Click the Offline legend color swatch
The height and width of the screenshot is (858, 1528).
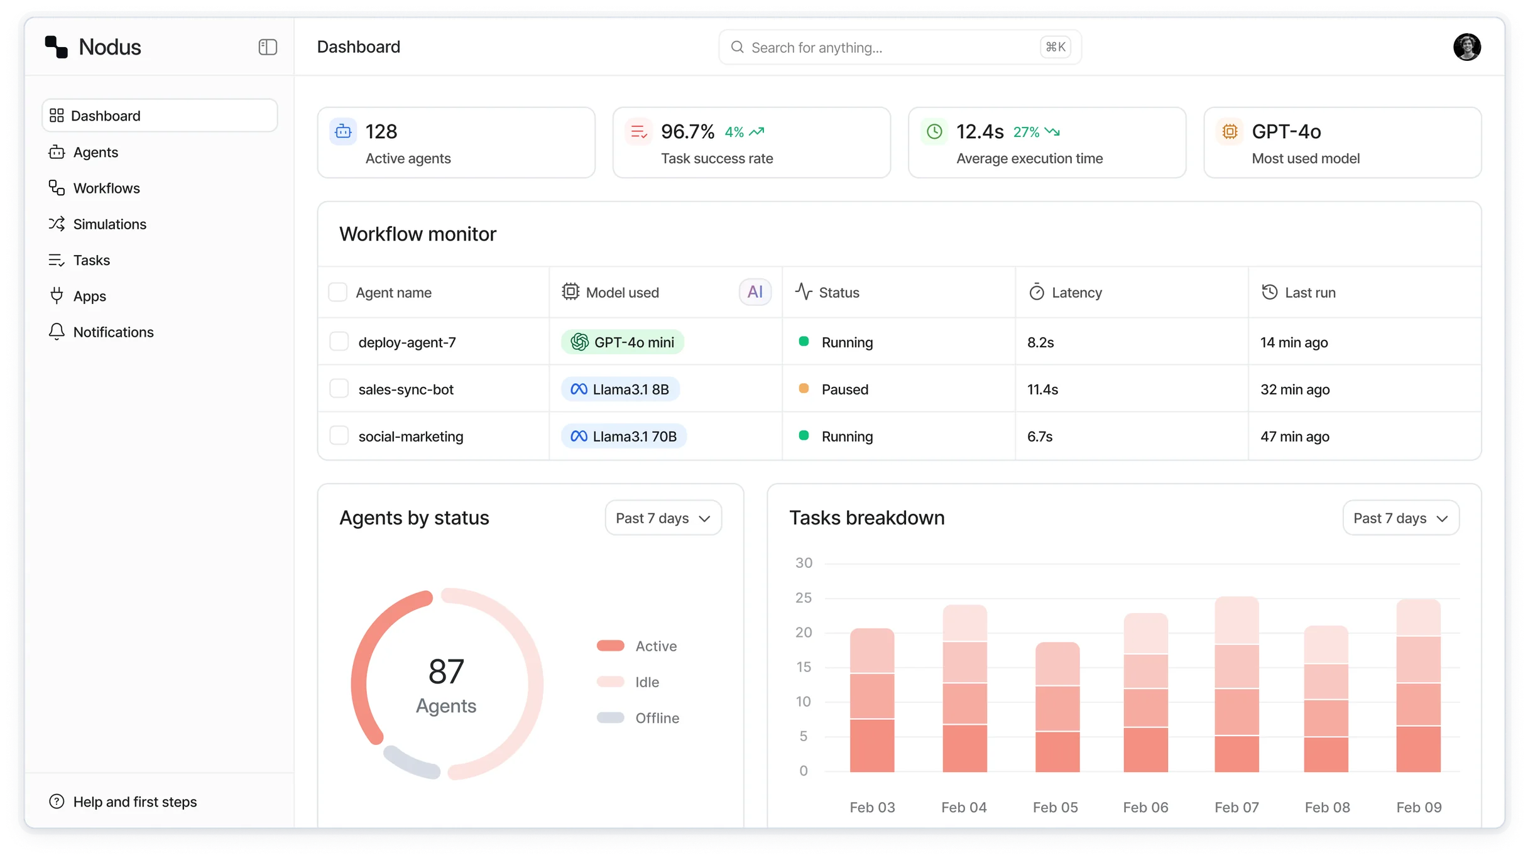tap(610, 717)
